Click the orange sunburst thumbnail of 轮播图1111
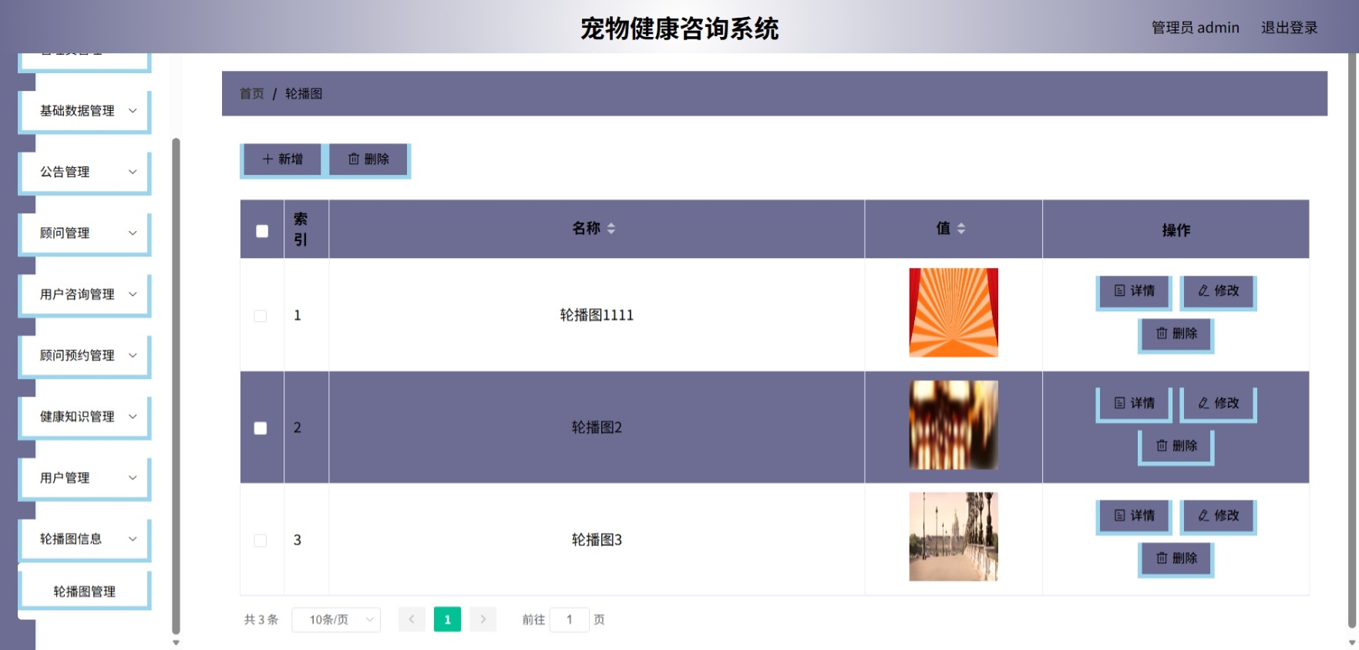 [954, 313]
